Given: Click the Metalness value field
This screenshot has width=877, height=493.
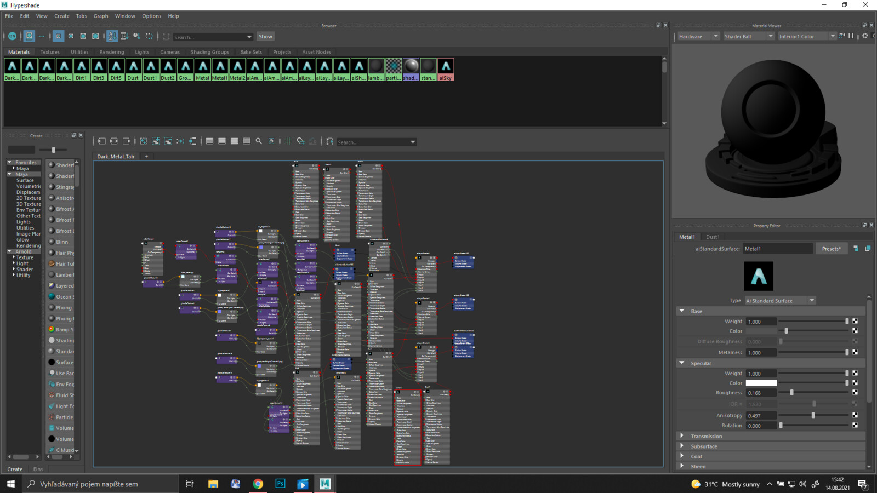Looking at the screenshot, I should click(761, 353).
